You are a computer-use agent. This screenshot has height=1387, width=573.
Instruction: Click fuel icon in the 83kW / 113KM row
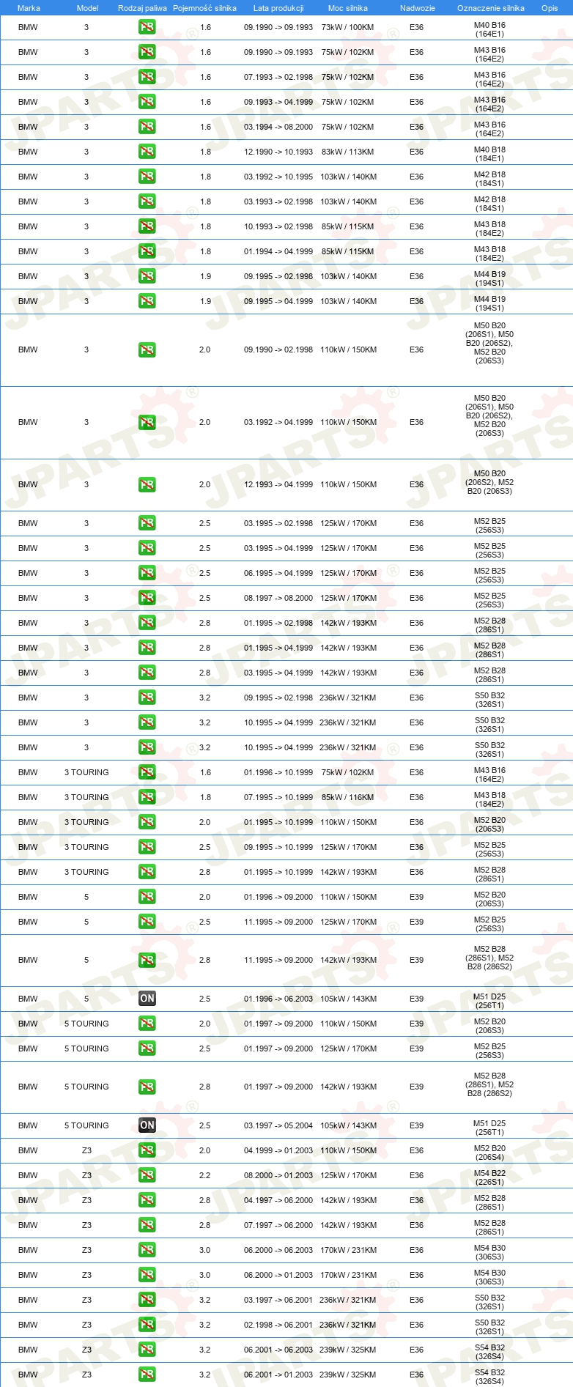147,152
